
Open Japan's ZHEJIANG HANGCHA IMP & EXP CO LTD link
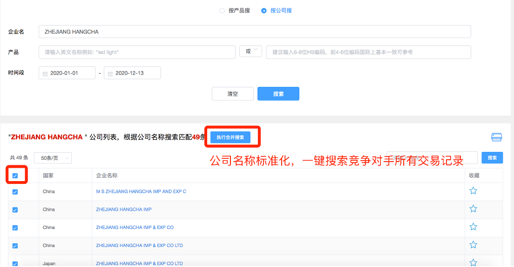[x=139, y=263]
